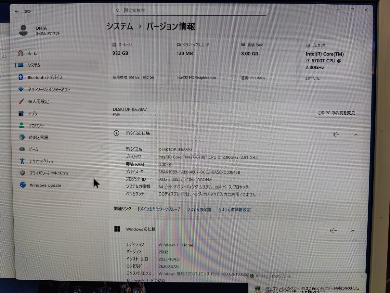
Task: Collapse the device specifications section
Action: (x=356, y=134)
